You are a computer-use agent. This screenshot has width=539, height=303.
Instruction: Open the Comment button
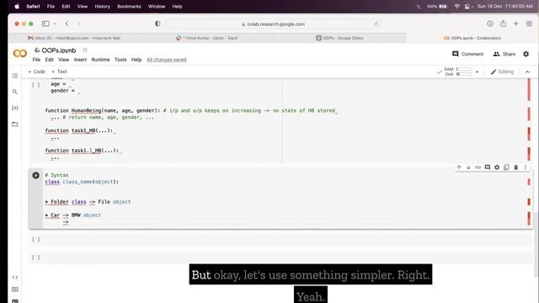pos(468,54)
